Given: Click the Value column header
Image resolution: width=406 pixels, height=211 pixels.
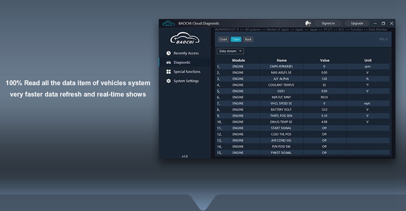Looking at the screenshot, I should coord(325,60).
